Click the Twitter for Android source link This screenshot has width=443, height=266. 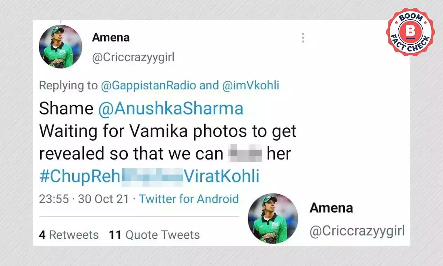point(189,199)
